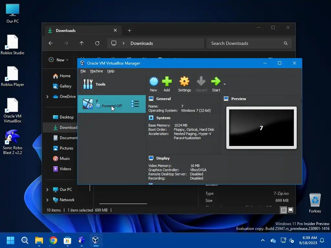Screen dimensions: 331x248
Task: Open Microsoft Store from the taskbar
Action: [67, 240]
